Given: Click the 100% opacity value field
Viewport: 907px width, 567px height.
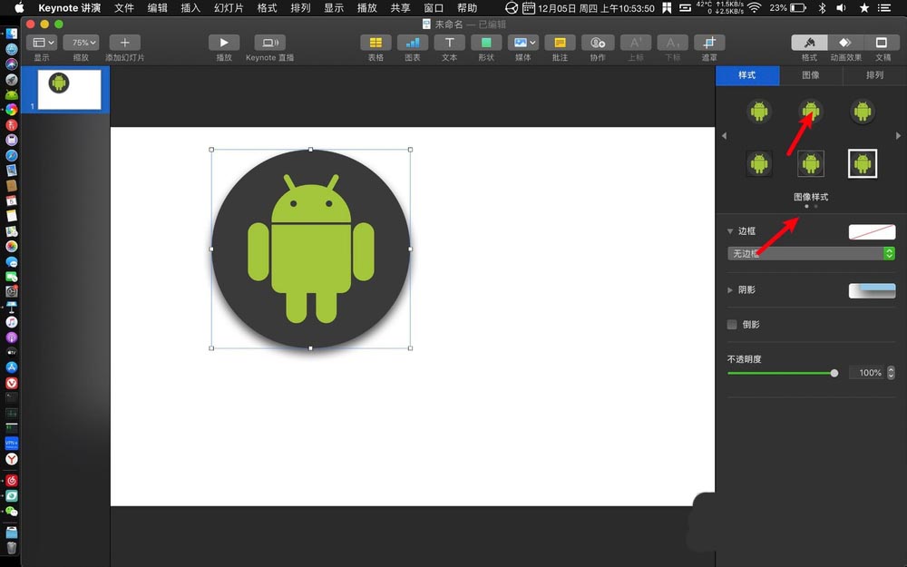Looking at the screenshot, I should pos(866,373).
